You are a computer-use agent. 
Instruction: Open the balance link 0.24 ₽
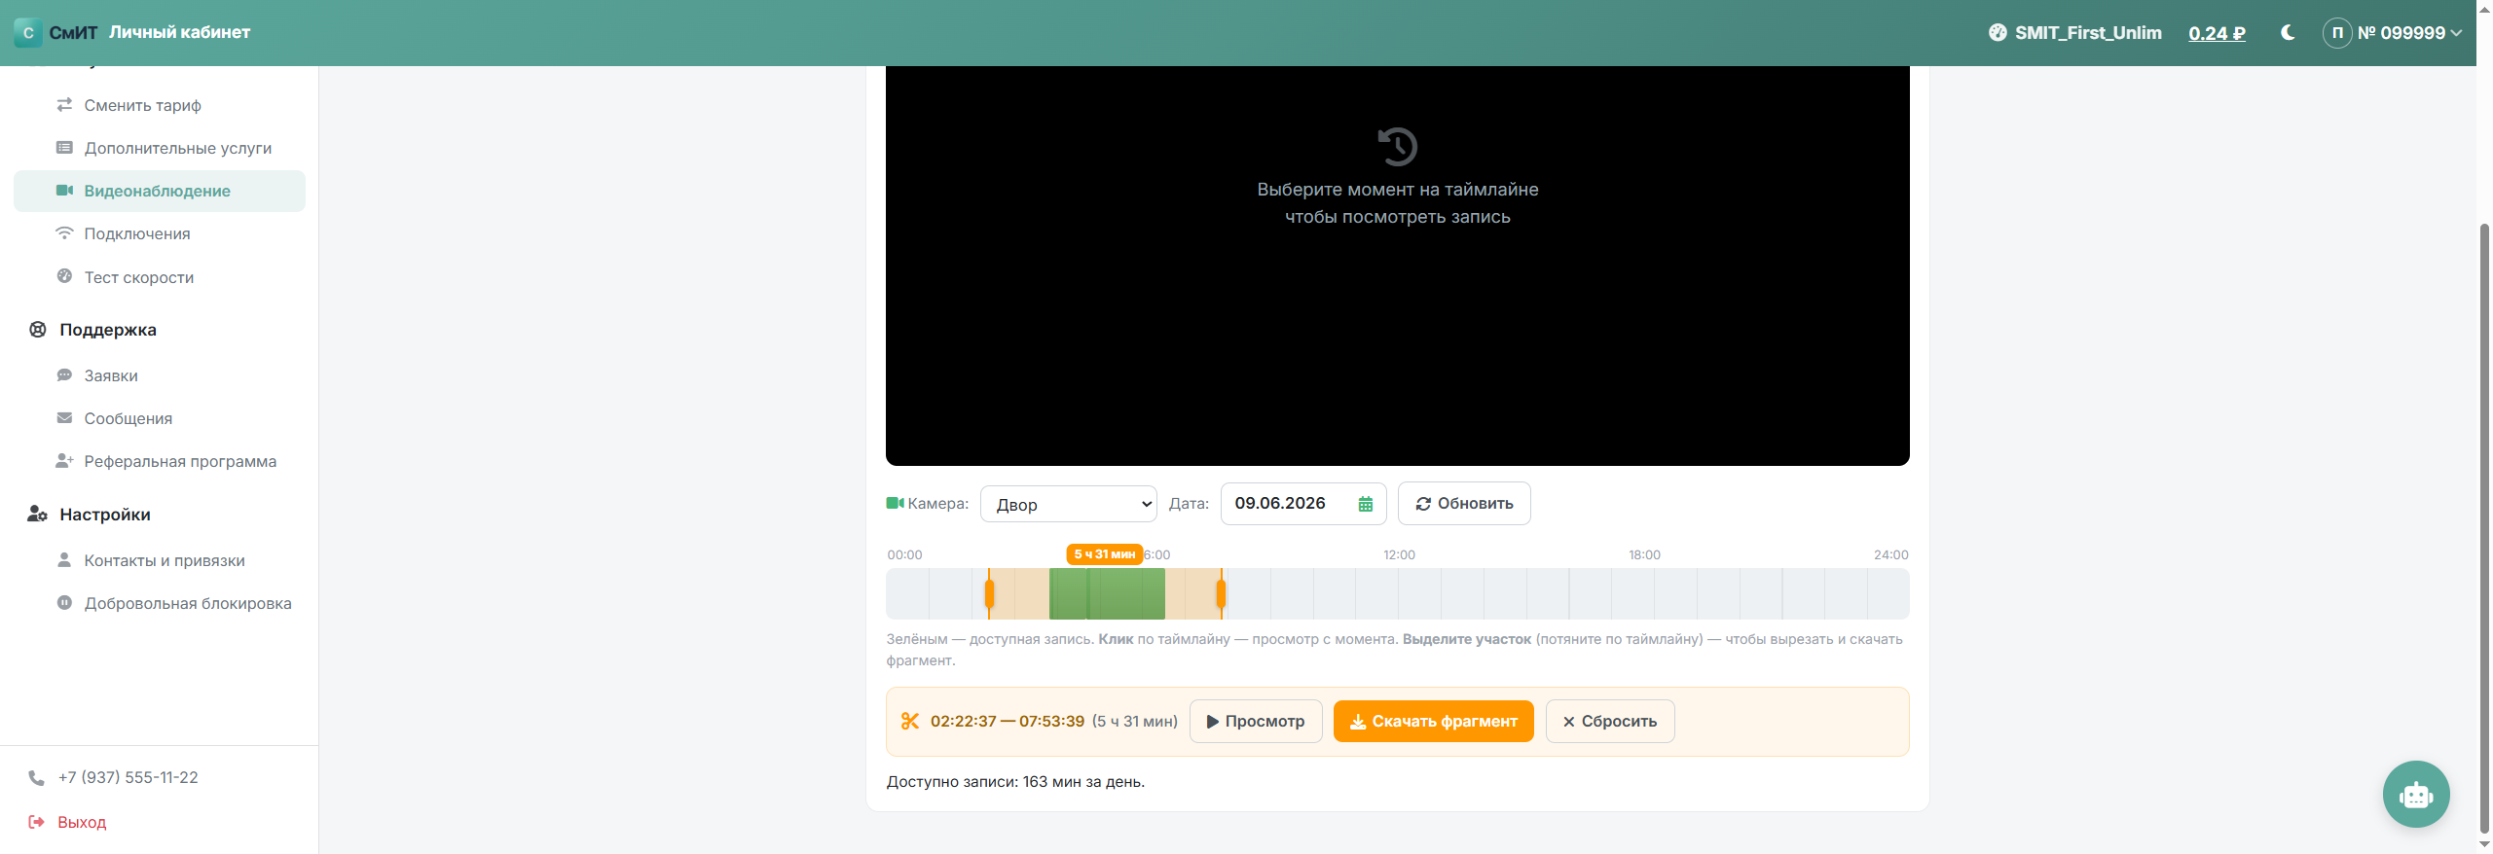click(x=2217, y=33)
